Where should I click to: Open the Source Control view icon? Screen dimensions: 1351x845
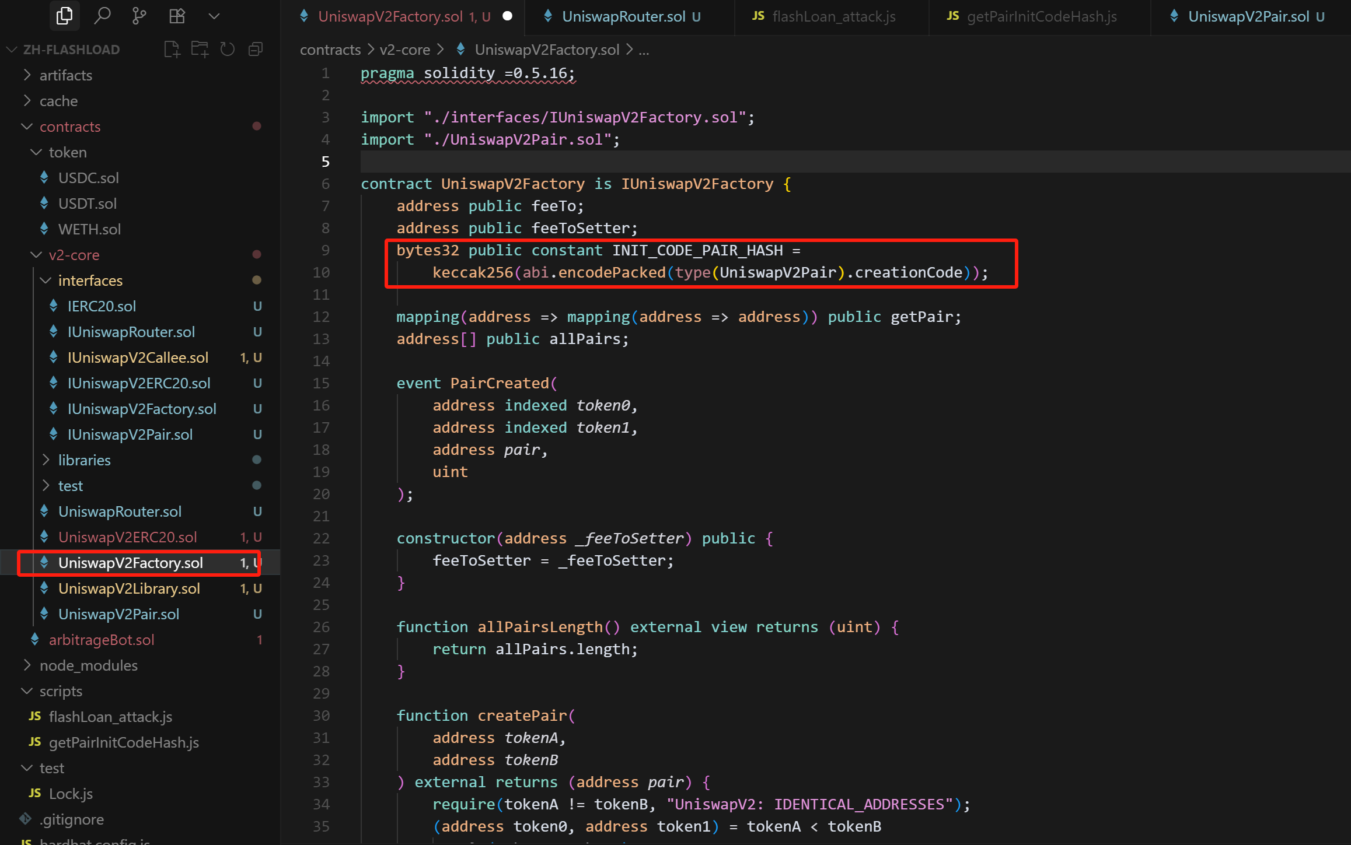139,16
